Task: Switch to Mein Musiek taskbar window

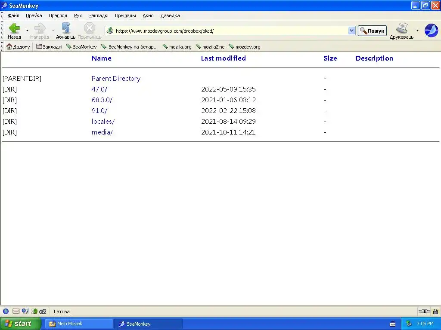Action: 79,324
